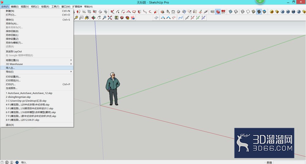Toggle Back Edges display style
The width and height of the screenshot is (306, 164).
pos(236,12)
